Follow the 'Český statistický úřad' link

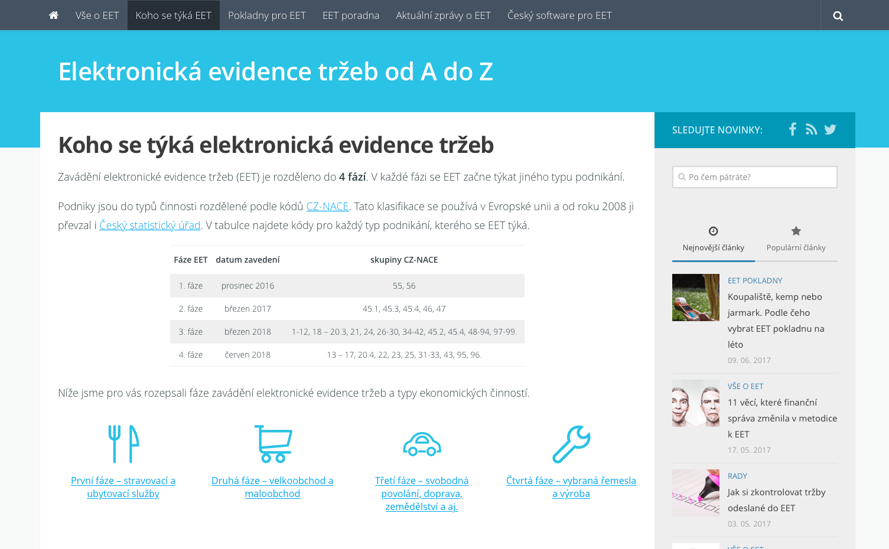point(150,226)
